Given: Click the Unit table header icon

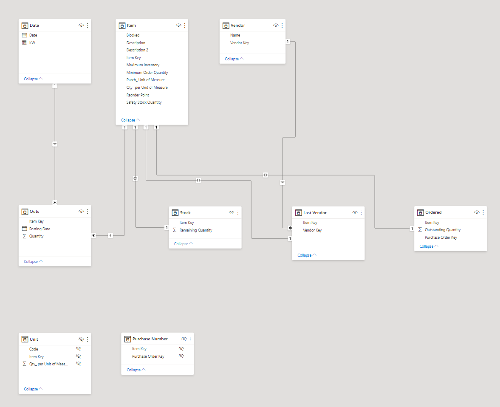Looking at the screenshot, I should (x=25, y=339).
